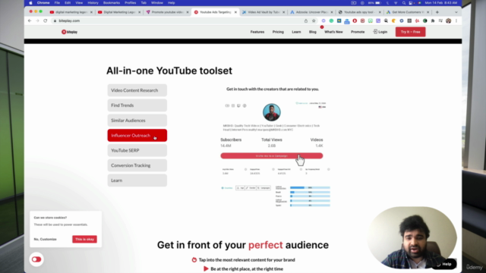Open the Apple menu
486x273 pixels.
click(x=30, y=3)
